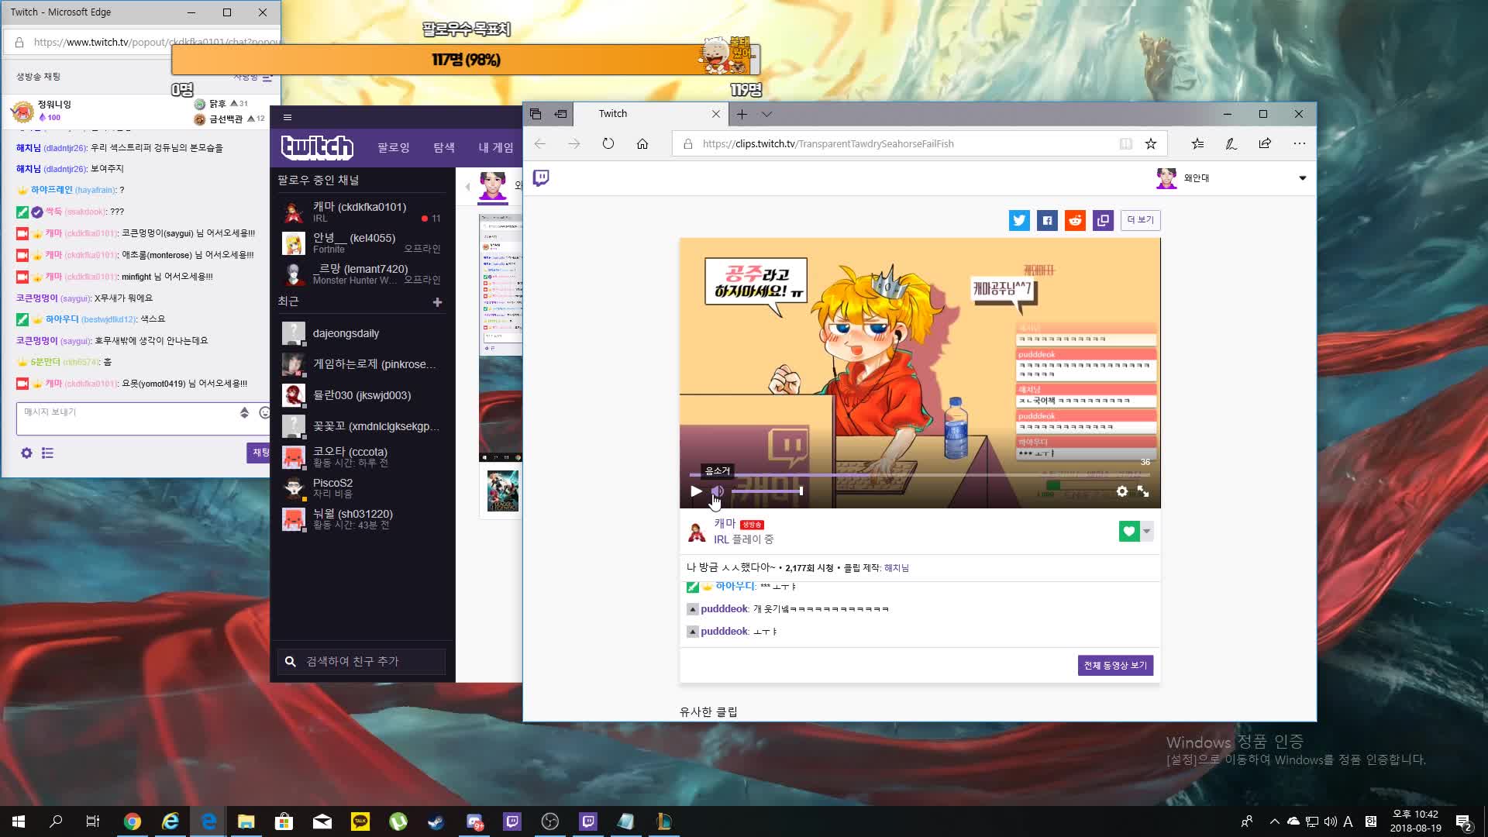Show the tabs you've set aside
Viewport: 1488px width, 837px height.
tap(536, 114)
